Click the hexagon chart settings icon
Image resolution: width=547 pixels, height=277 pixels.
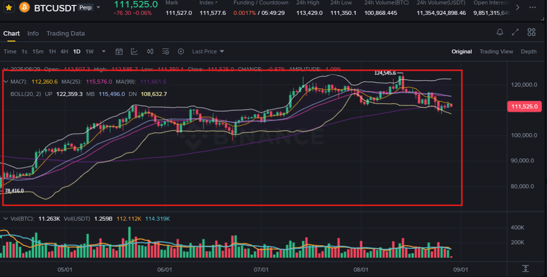tap(181, 51)
